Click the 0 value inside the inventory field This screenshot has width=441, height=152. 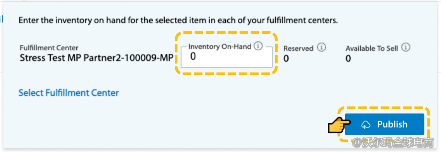193,57
